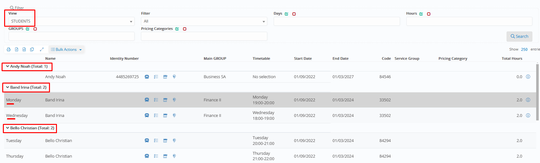The width and height of the screenshot is (540, 163).
Task: Click the location pin in the Monday row
Action: pos(174,100)
